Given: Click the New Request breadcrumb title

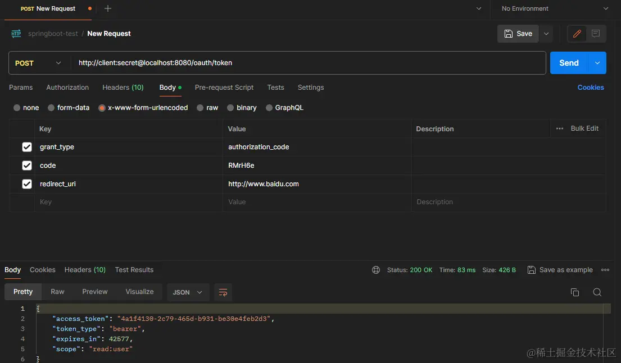Looking at the screenshot, I should pyautogui.click(x=109, y=34).
